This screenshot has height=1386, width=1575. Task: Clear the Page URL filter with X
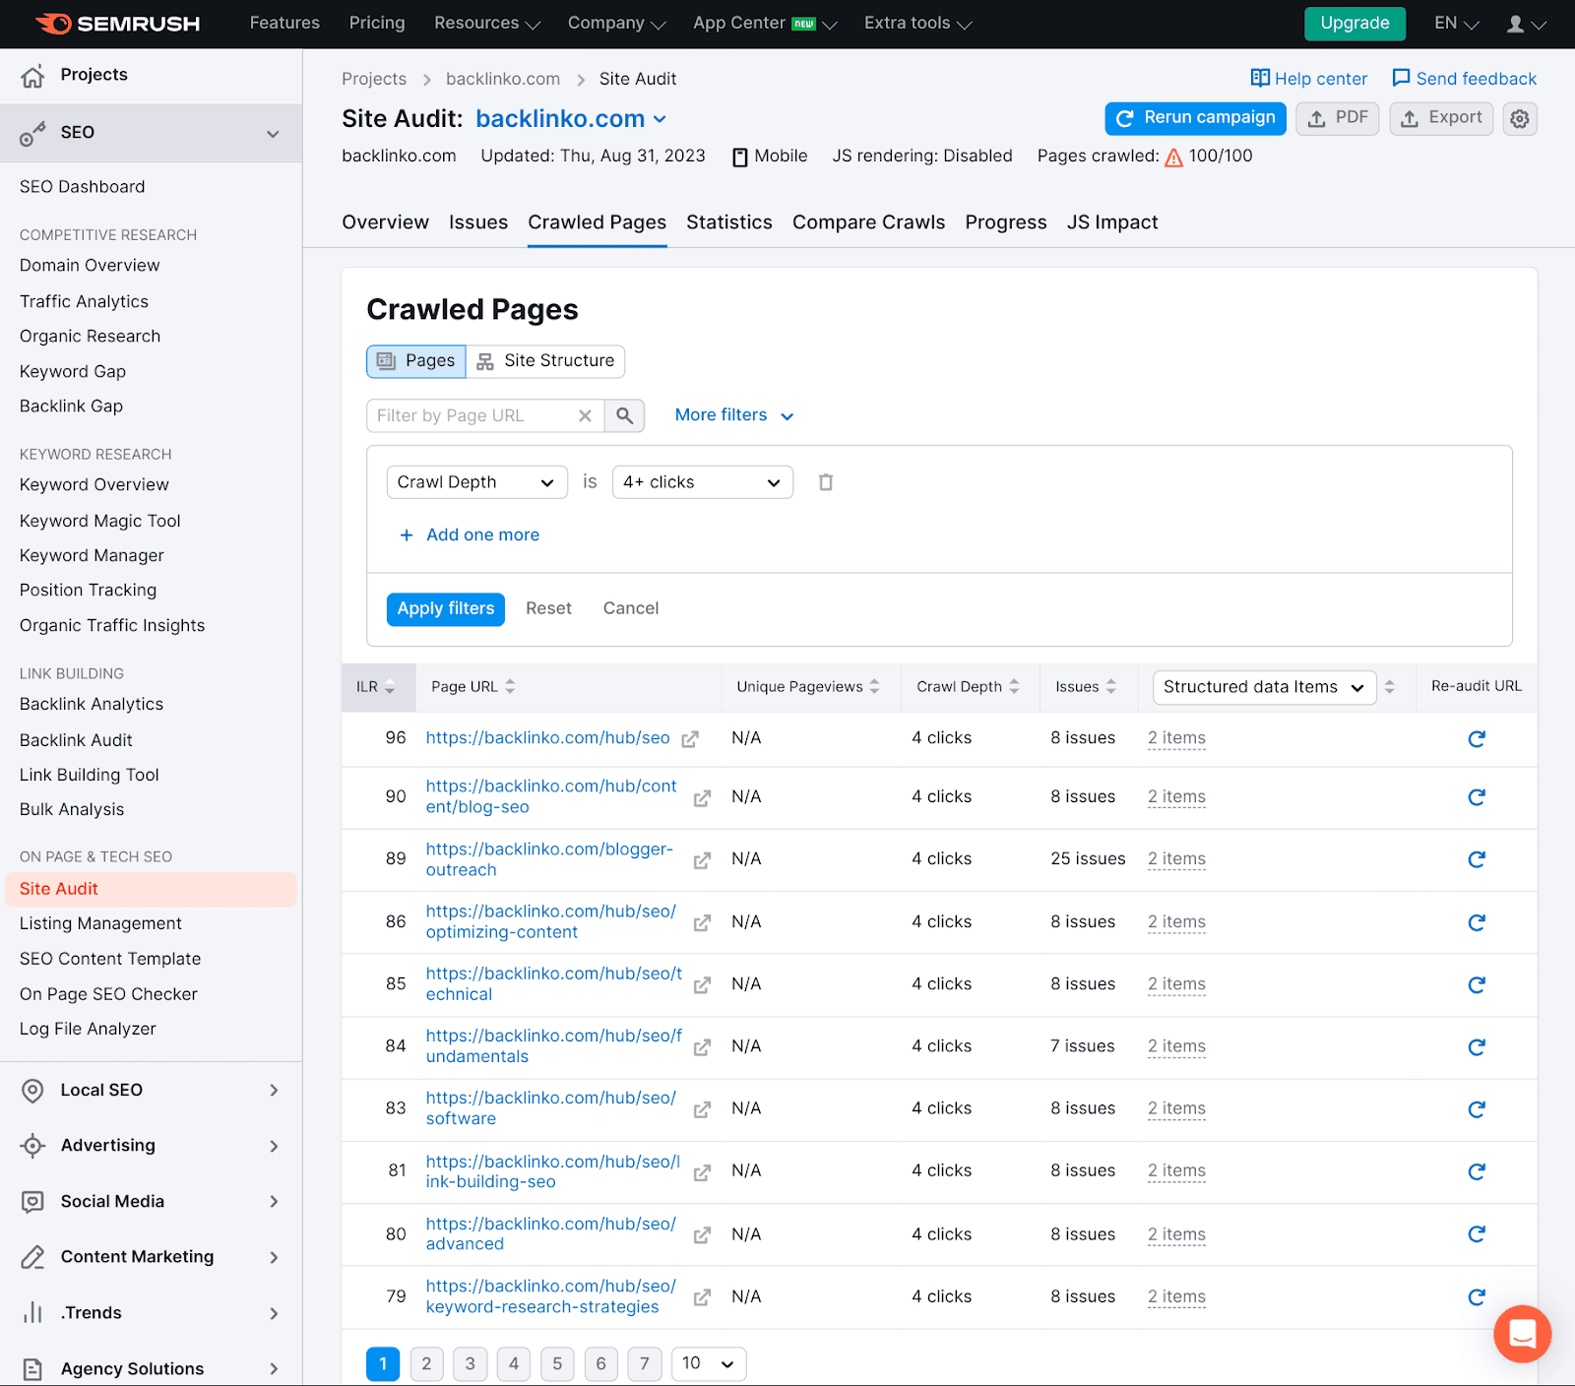point(585,415)
